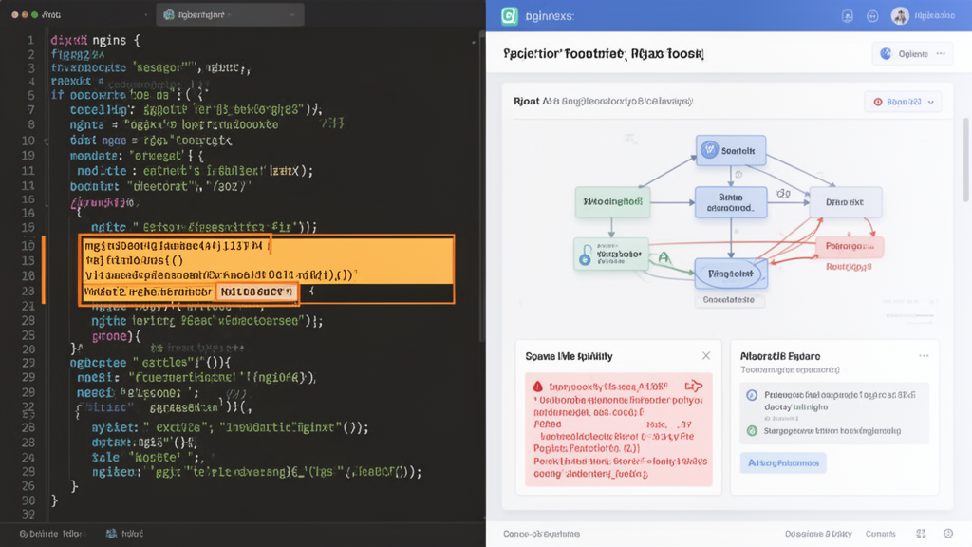This screenshot has height=547, width=972.
Task: Click the left bottom card's title text
Action: point(569,356)
